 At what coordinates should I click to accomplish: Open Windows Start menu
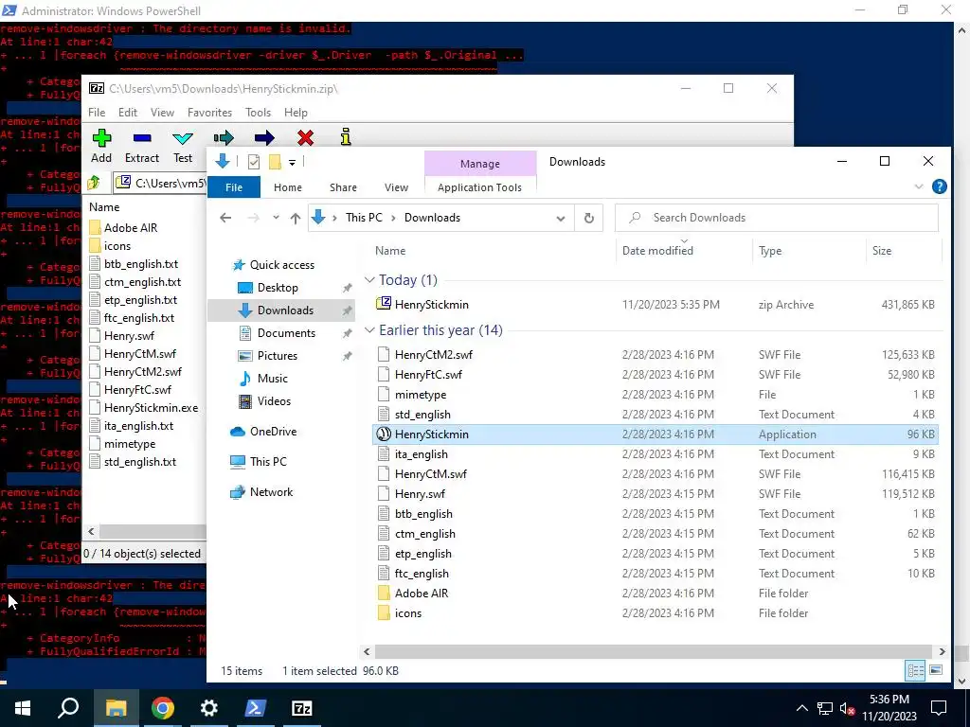tap(23, 708)
